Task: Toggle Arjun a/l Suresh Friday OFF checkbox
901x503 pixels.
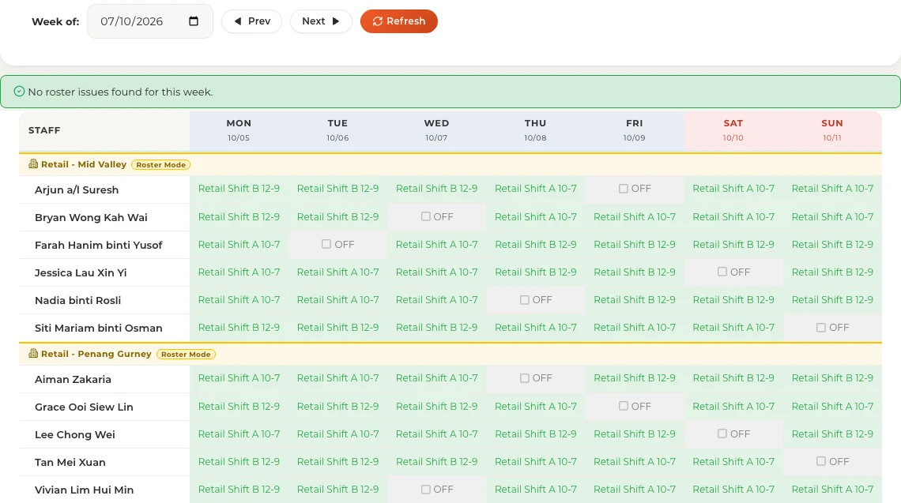Action: [x=624, y=189]
